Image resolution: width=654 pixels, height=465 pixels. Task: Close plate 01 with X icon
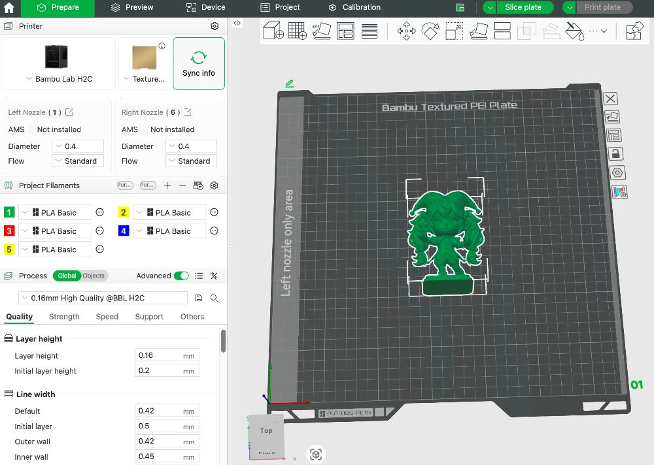pos(611,99)
